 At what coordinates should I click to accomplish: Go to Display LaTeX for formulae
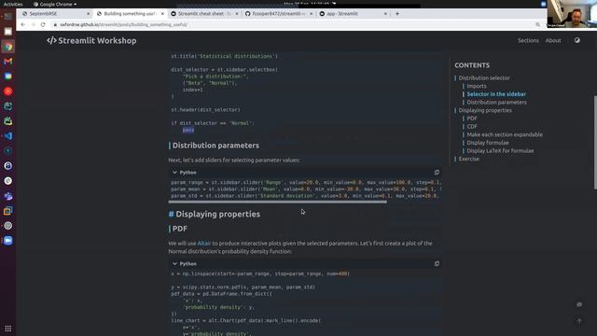tap(500, 151)
